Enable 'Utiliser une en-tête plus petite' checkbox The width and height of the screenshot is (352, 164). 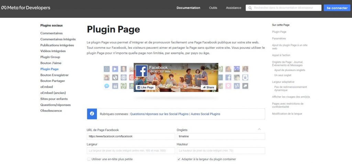click(89, 159)
